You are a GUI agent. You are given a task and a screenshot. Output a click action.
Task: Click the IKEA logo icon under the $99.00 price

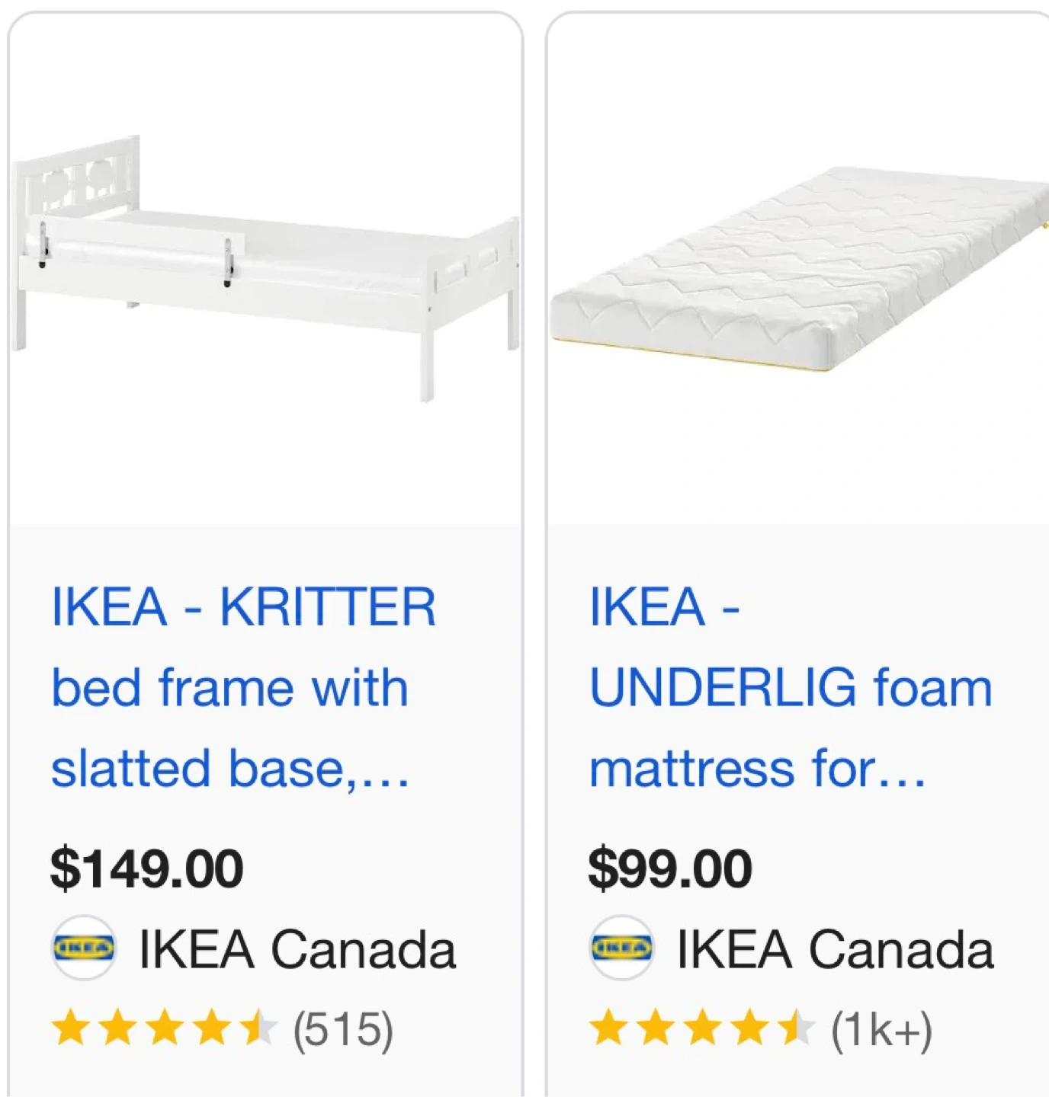click(x=622, y=948)
